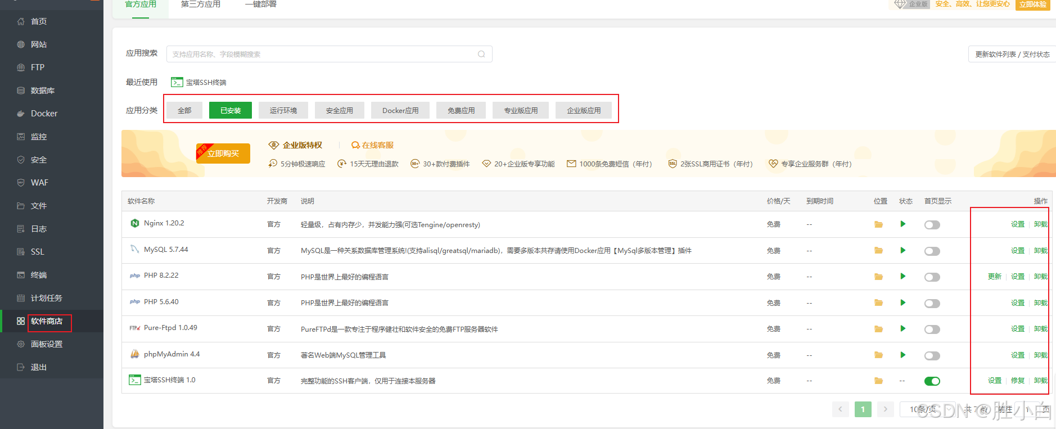Open 设置 for Nginx 1.20.2
The width and height of the screenshot is (1056, 429).
(x=1018, y=224)
